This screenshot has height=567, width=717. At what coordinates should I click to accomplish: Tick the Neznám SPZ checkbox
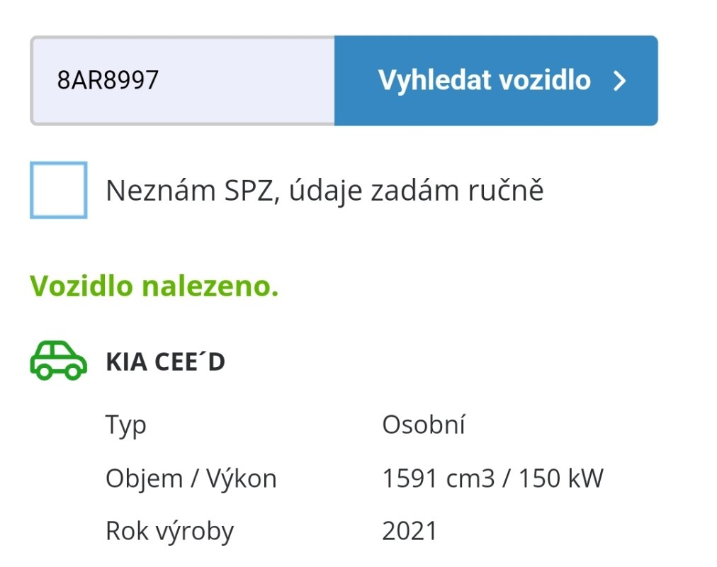(59, 190)
